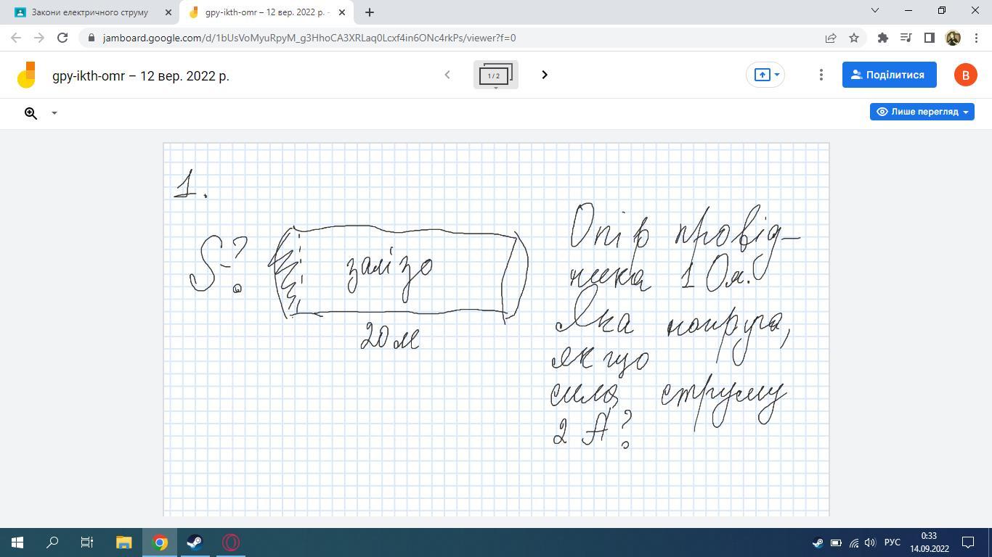Go to the previous frame

447,75
